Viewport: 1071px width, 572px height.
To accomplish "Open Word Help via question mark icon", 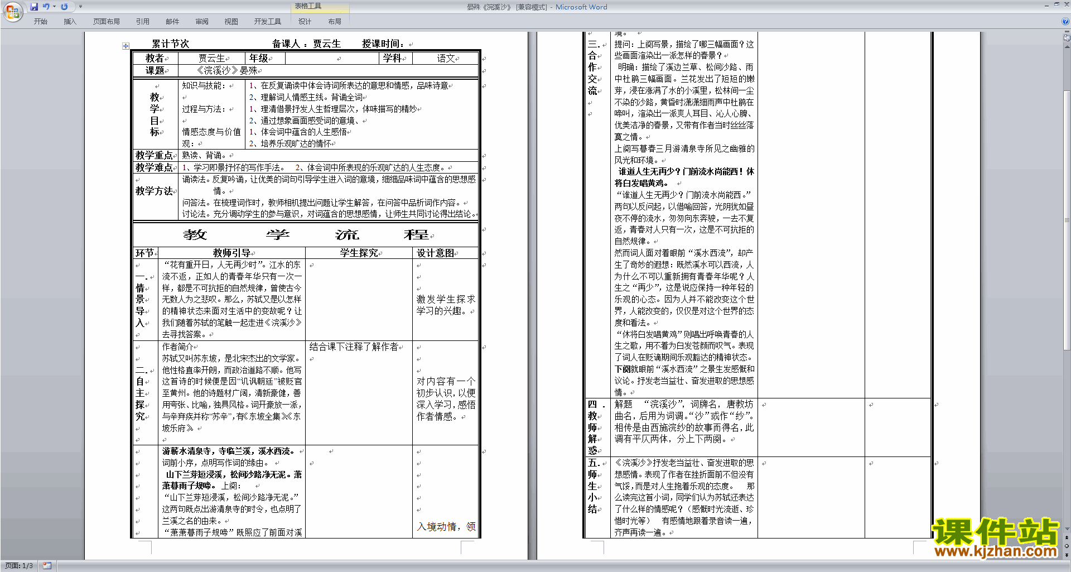I will 1065,21.
